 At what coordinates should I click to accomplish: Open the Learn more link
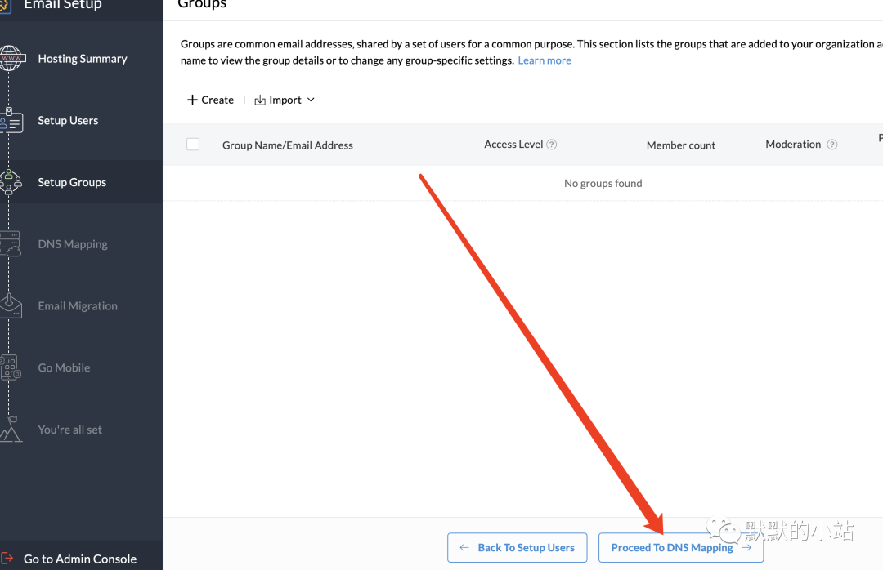[x=544, y=60]
